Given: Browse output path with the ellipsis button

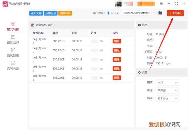Looking at the screenshot, I should [x=155, y=13].
